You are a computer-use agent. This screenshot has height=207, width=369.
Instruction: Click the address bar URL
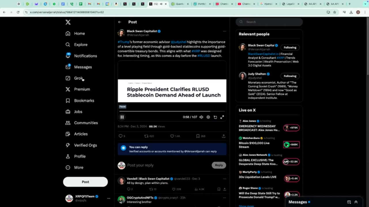(x=67, y=12)
